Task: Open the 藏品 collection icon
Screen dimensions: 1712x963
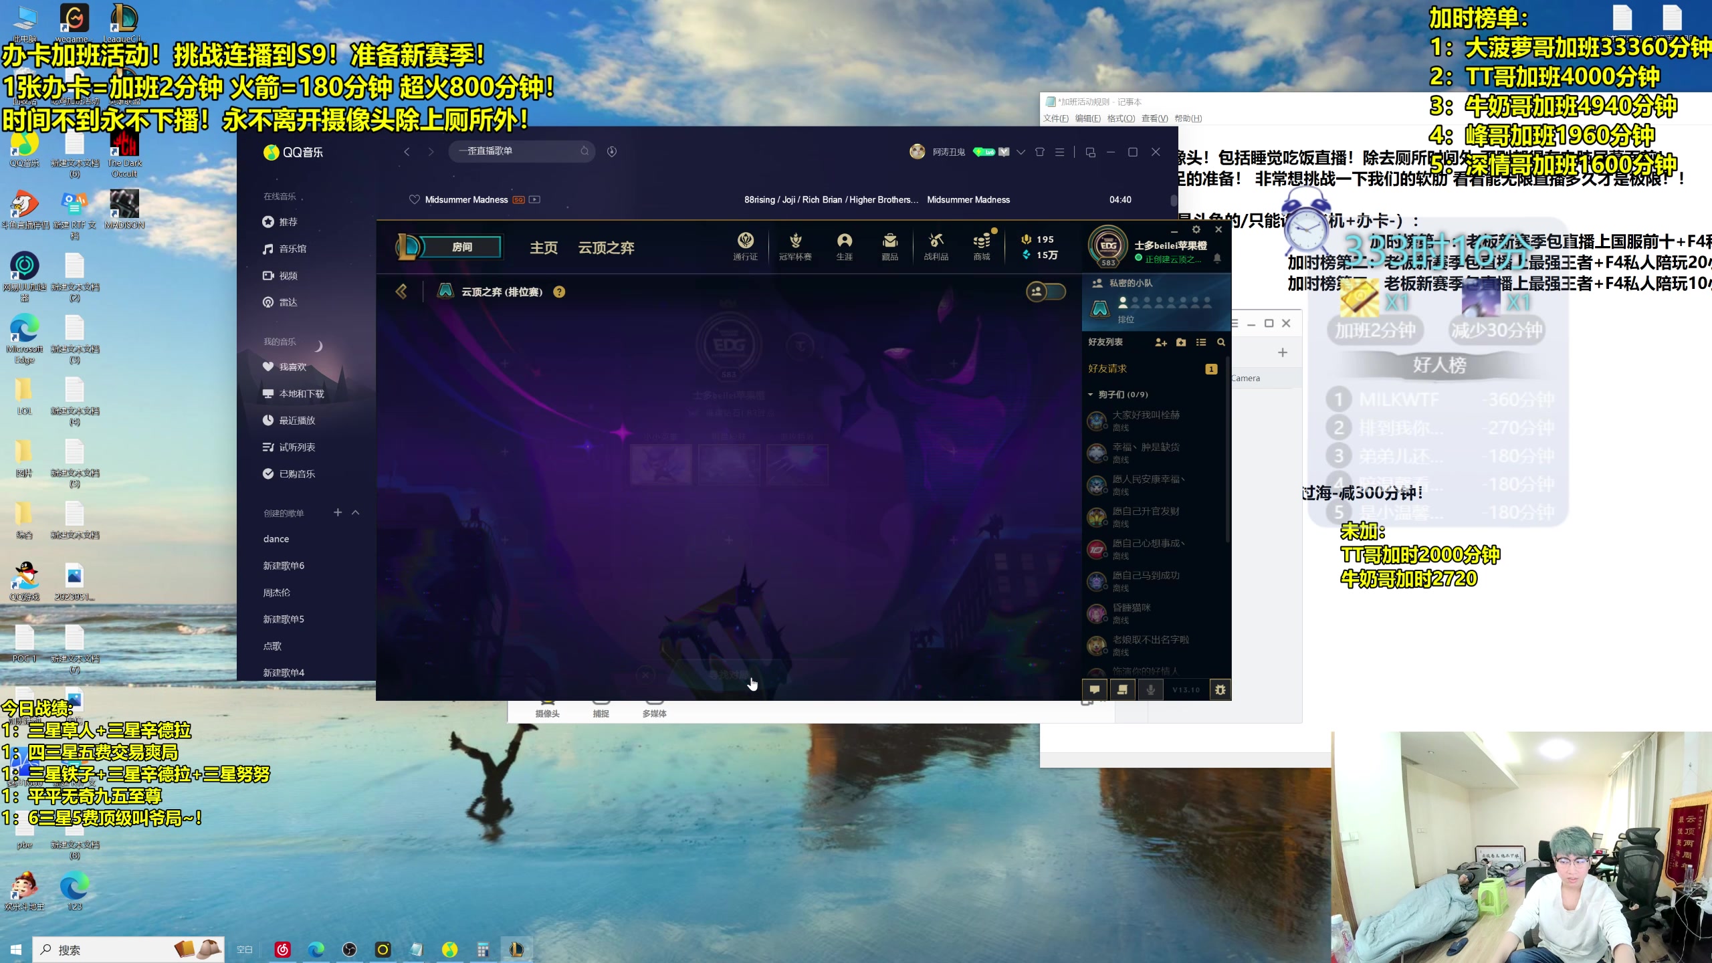Action: (x=890, y=246)
